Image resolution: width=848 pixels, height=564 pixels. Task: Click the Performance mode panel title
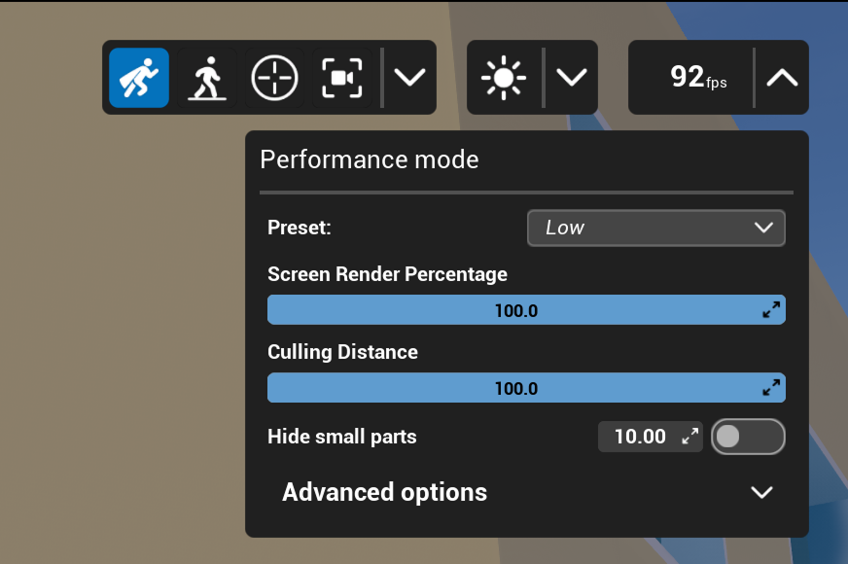370,159
